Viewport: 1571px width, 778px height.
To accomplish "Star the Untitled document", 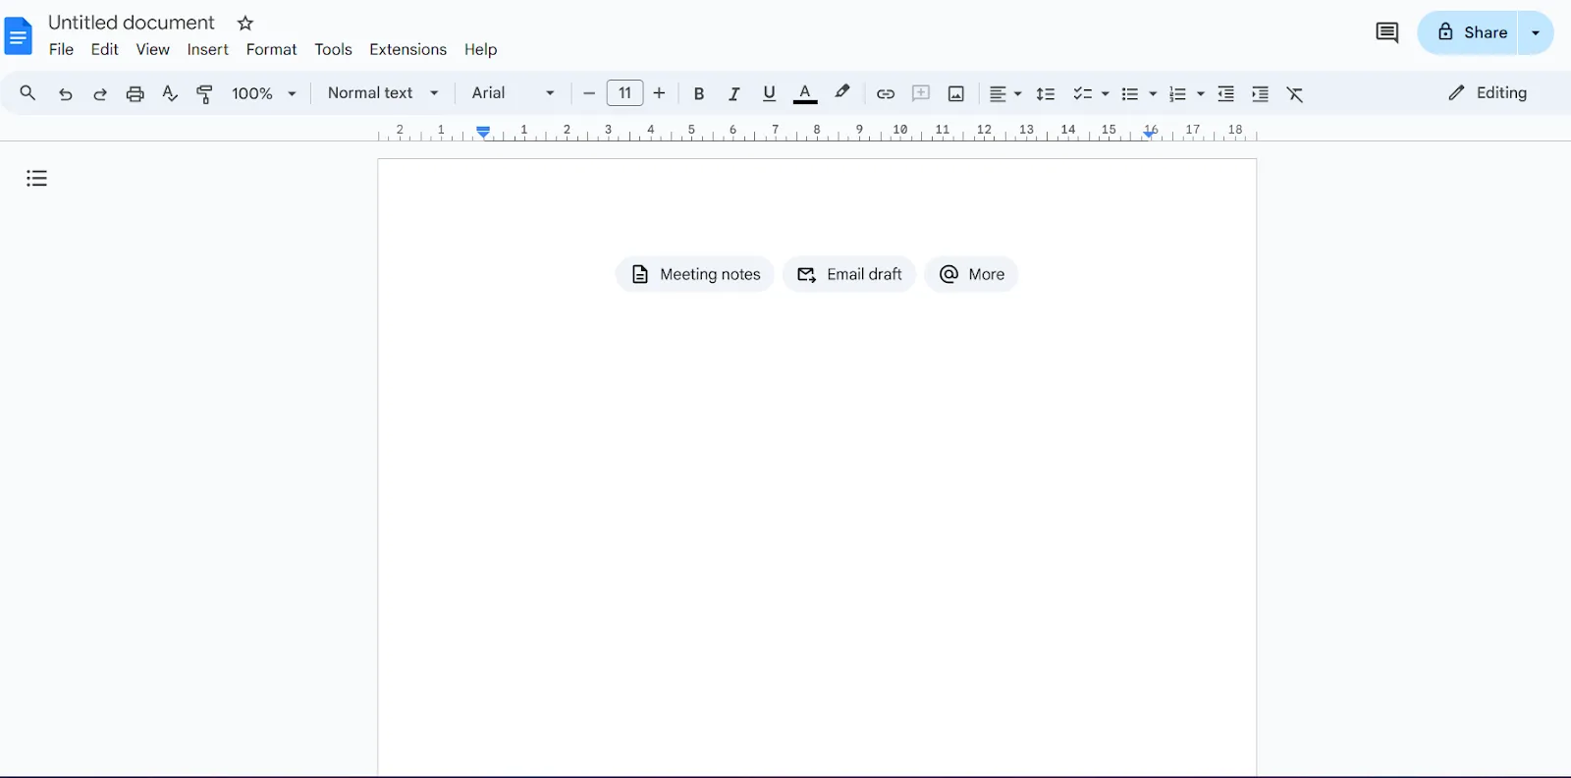I will click(x=245, y=23).
